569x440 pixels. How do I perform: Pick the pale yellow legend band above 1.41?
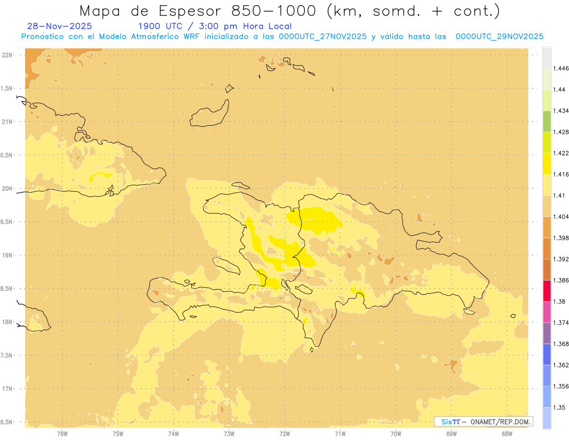(547, 185)
